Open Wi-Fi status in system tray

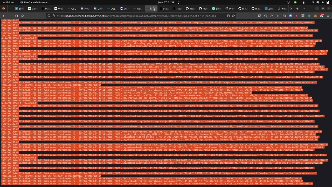313,2
